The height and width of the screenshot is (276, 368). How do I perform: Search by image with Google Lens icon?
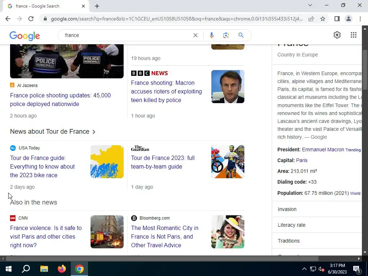click(226, 35)
